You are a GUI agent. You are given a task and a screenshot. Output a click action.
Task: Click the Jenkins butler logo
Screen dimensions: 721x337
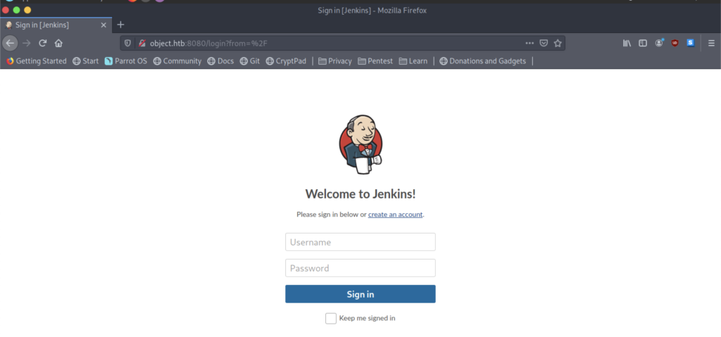pyautogui.click(x=361, y=144)
